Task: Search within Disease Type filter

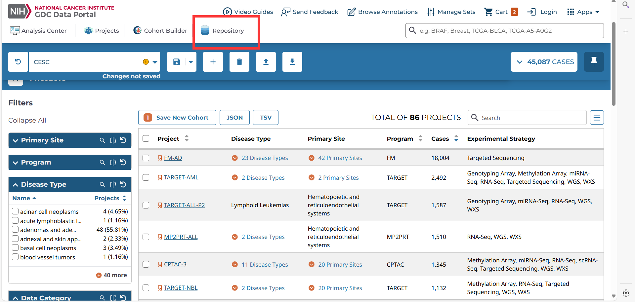Action: (x=102, y=185)
